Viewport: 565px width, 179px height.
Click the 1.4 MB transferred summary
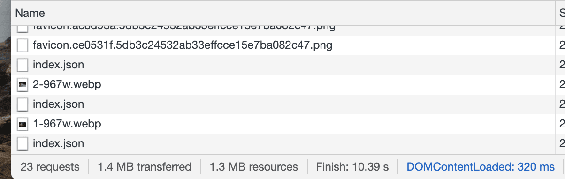[145, 167]
